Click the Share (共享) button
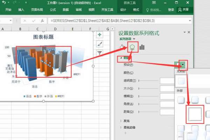Viewport: 210px width, 140px height. click(x=184, y=10)
